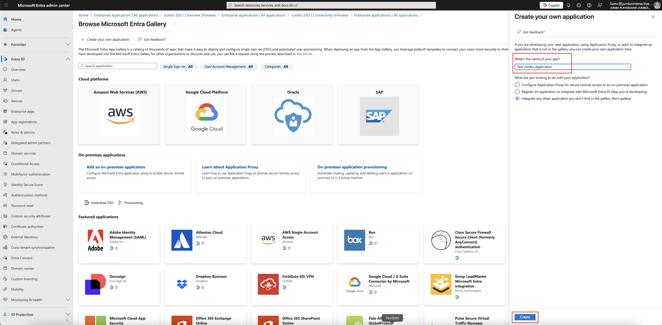662x325 pixels.
Task: Open the settings gear icon
Action: pyautogui.click(x=579, y=5)
